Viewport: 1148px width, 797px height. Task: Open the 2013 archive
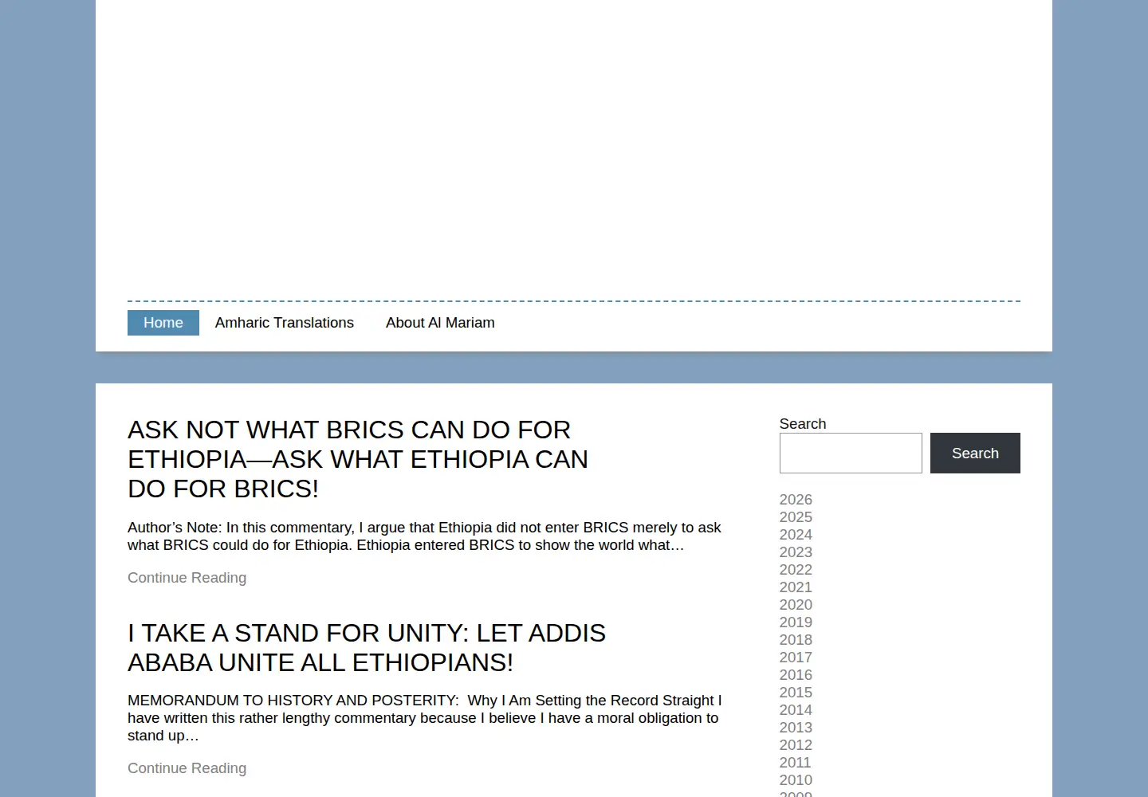(x=796, y=728)
